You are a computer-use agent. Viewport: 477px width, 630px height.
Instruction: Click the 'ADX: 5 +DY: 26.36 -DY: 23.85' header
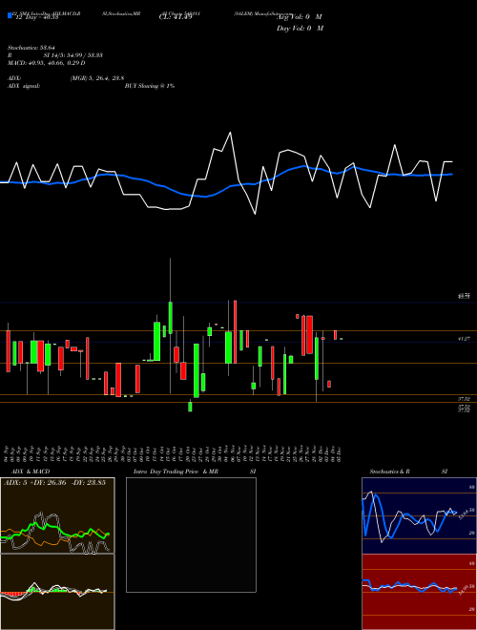tap(54, 482)
